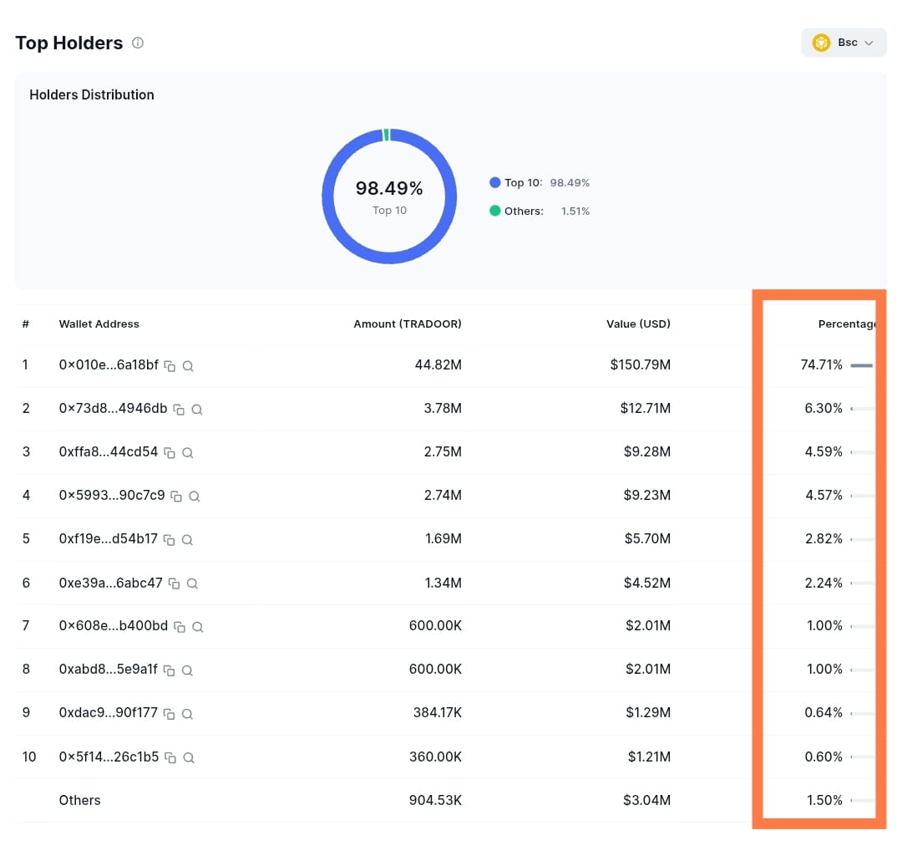Search wallet 0x5f14...26c1b5 with magnifier icon
The image size is (902, 856).
tap(188, 758)
